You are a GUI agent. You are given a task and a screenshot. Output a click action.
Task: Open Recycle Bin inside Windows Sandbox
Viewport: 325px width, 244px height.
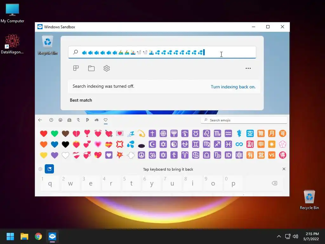48,45
